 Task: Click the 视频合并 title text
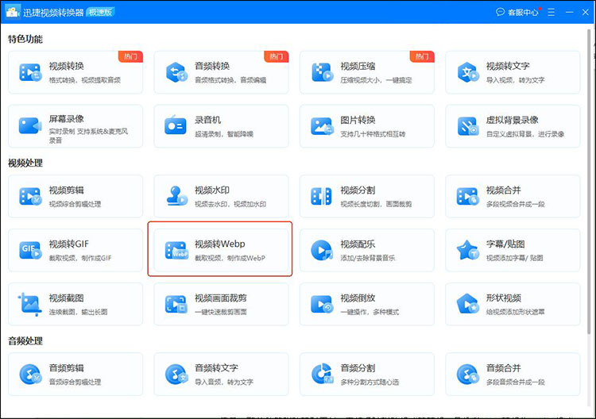[x=504, y=190]
